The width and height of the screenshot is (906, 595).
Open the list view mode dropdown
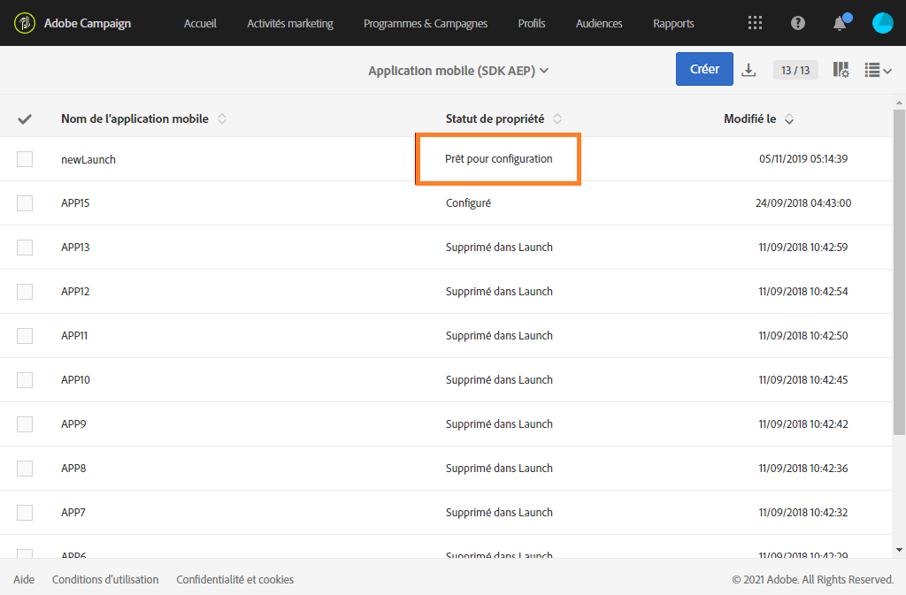pyautogui.click(x=878, y=70)
